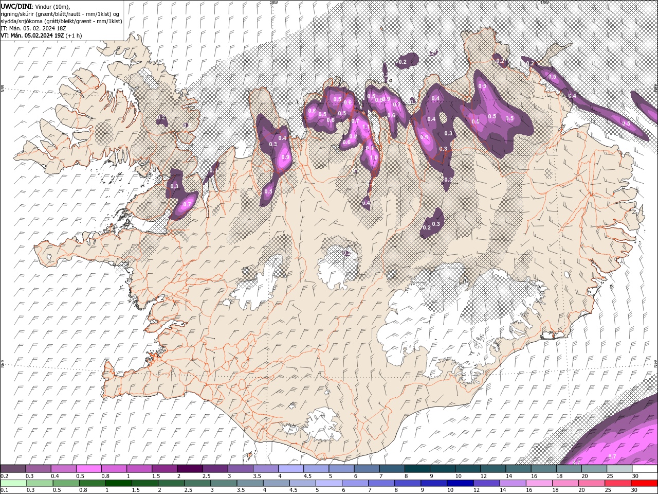Pick the bright pink 0.5 swatch in upper row
This screenshot has width=658, height=494.
click(x=88, y=469)
